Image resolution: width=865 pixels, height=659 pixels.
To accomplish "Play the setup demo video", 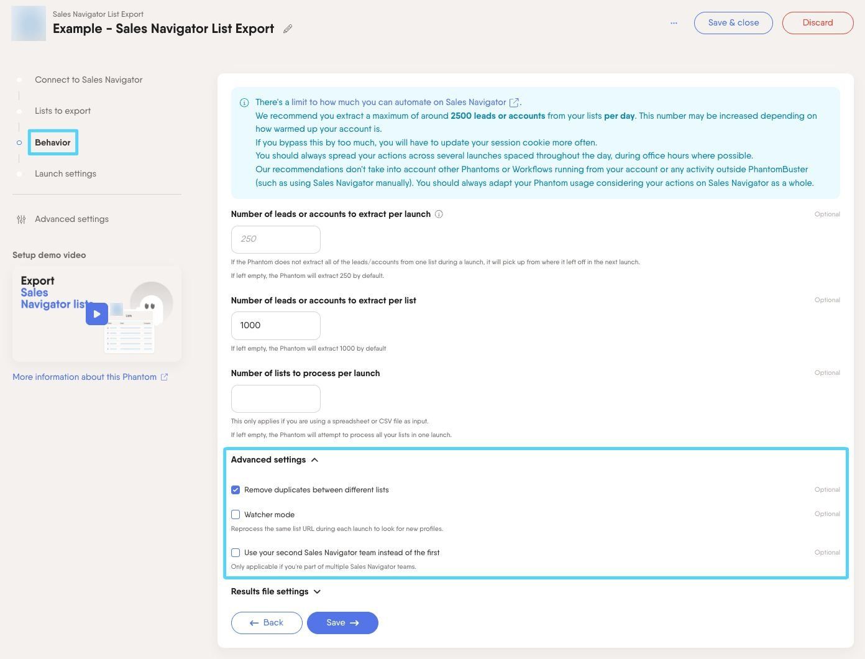I will pyautogui.click(x=97, y=314).
